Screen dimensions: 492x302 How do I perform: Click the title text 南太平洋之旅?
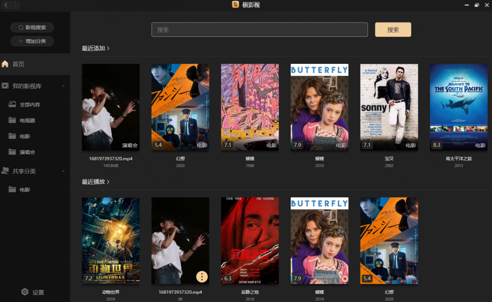click(x=459, y=159)
